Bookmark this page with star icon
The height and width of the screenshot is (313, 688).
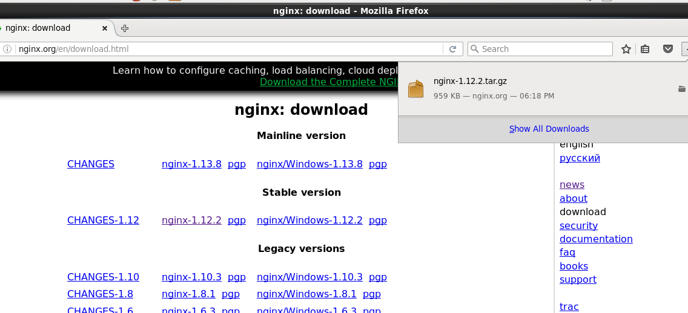point(626,49)
